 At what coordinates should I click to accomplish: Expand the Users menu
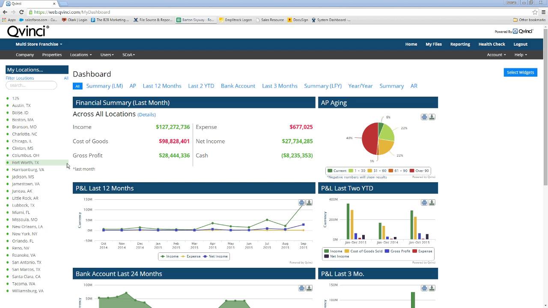107,55
